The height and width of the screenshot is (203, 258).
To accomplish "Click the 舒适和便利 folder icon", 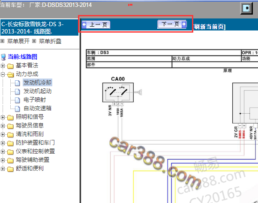I will (10, 169).
